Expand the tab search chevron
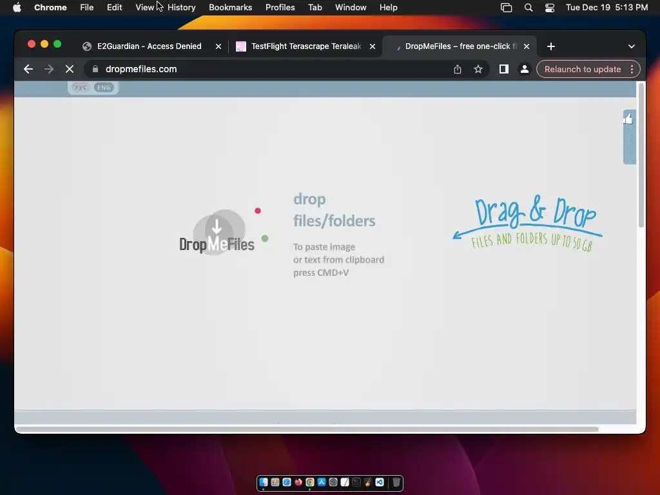This screenshot has height=495, width=660. pyautogui.click(x=632, y=46)
